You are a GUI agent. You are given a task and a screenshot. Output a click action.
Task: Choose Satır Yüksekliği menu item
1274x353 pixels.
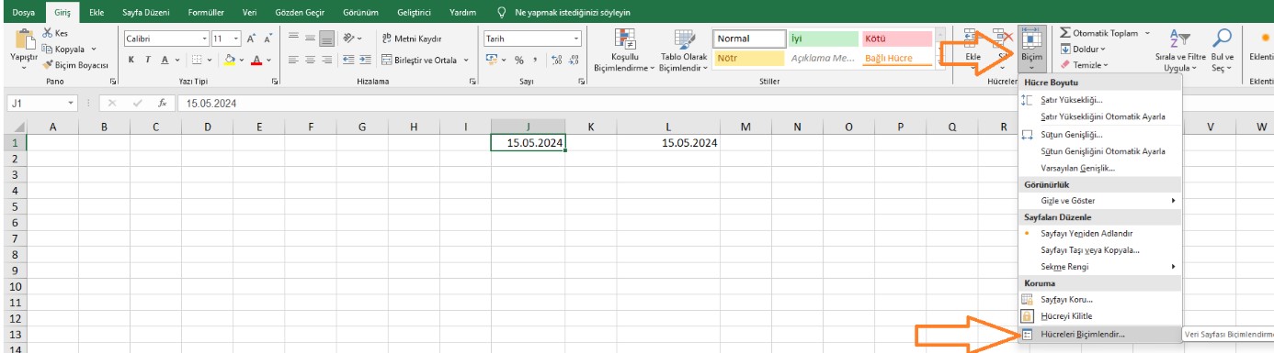[x=1099, y=99]
